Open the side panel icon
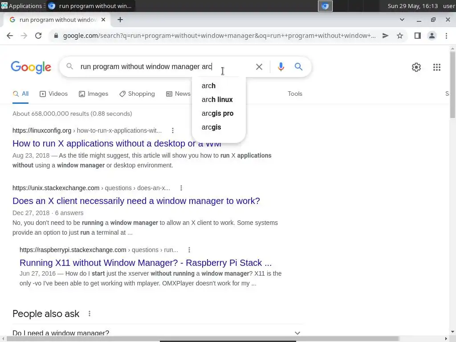The height and width of the screenshot is (342, 456). click(418, 36)
